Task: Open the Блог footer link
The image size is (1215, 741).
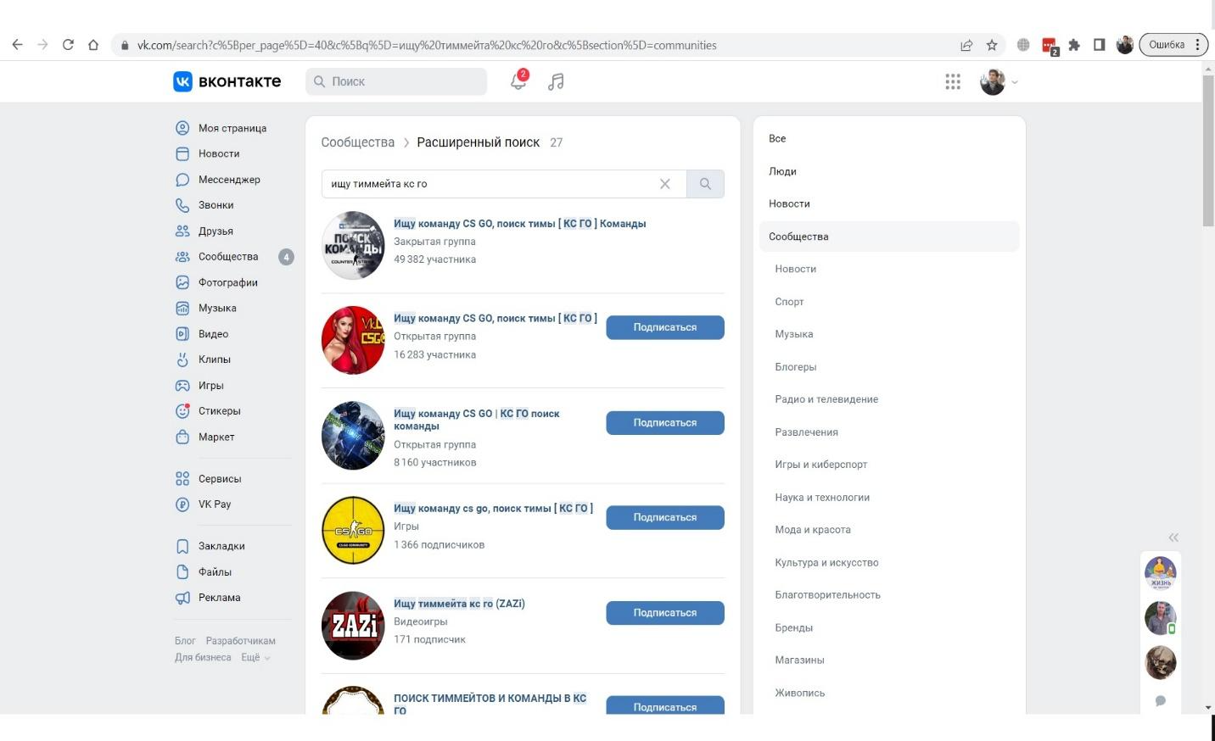Action: tap(185, 641)
